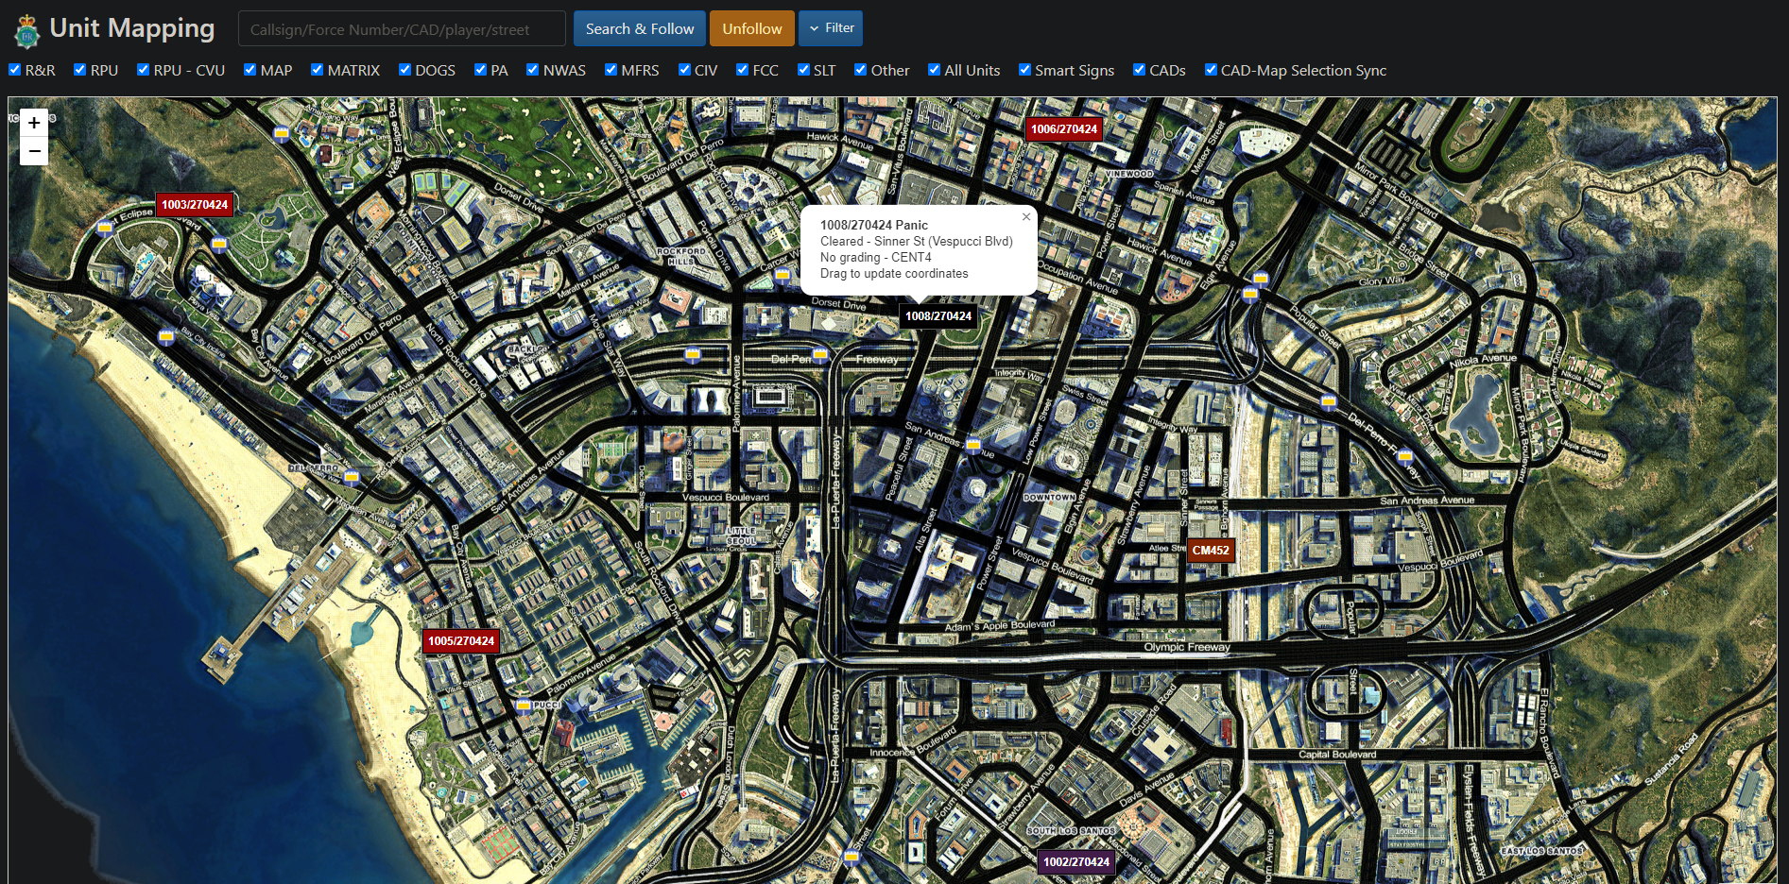The height and width of the screenshot is (884, 1789).
Task: Click the Unit Mapping crest logo
Action: 26,31
